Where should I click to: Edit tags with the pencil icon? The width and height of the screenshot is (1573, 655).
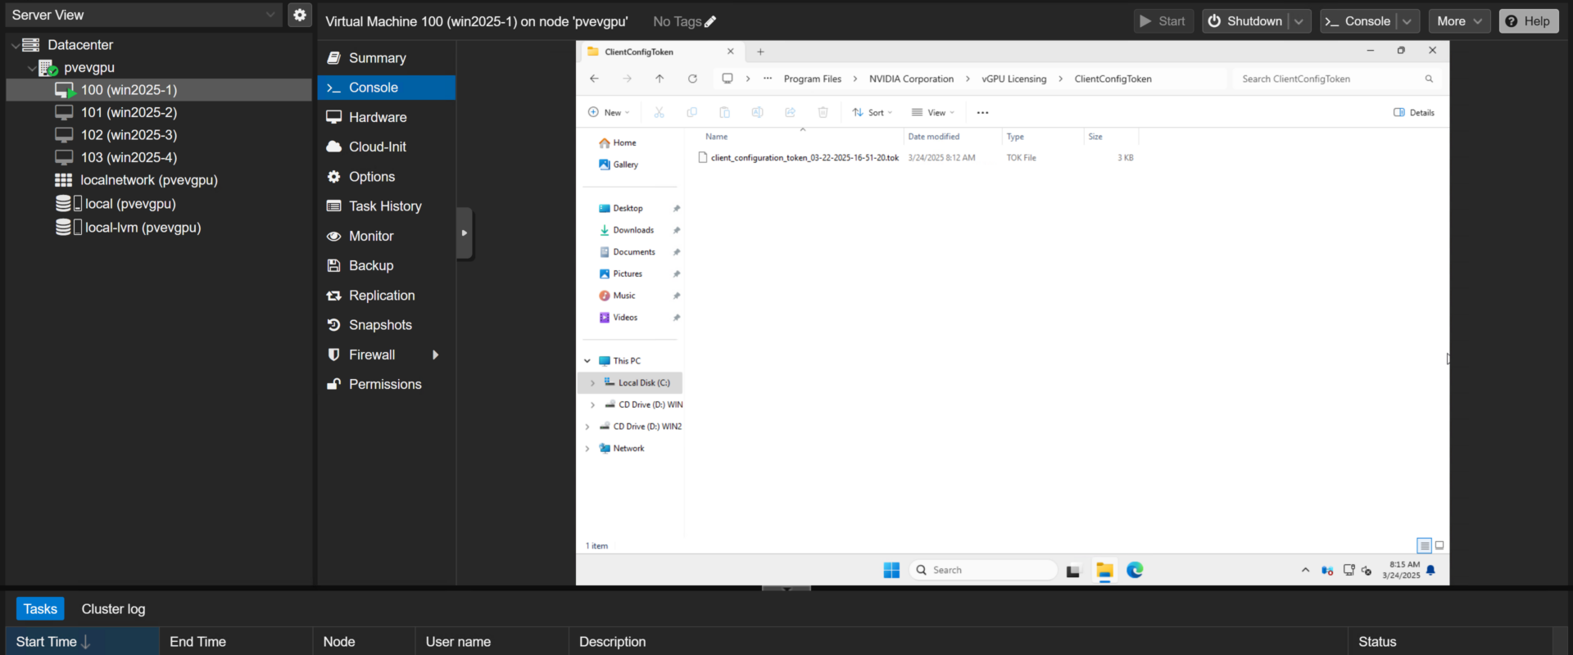[710, 22]
